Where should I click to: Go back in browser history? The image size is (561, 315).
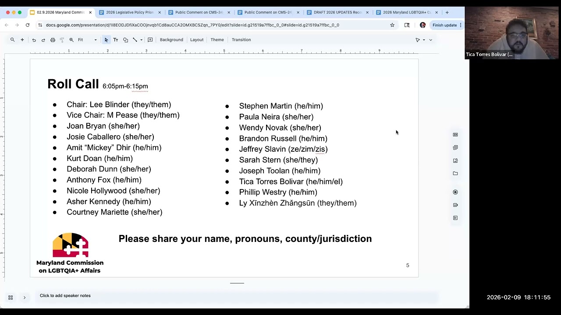[x=7, y=25]
